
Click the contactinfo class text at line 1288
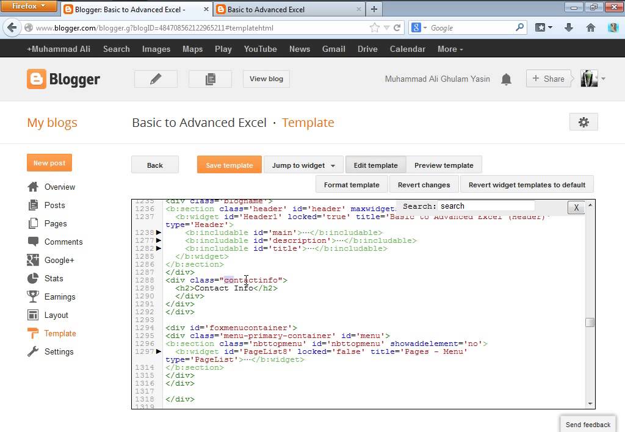[251, 280]
